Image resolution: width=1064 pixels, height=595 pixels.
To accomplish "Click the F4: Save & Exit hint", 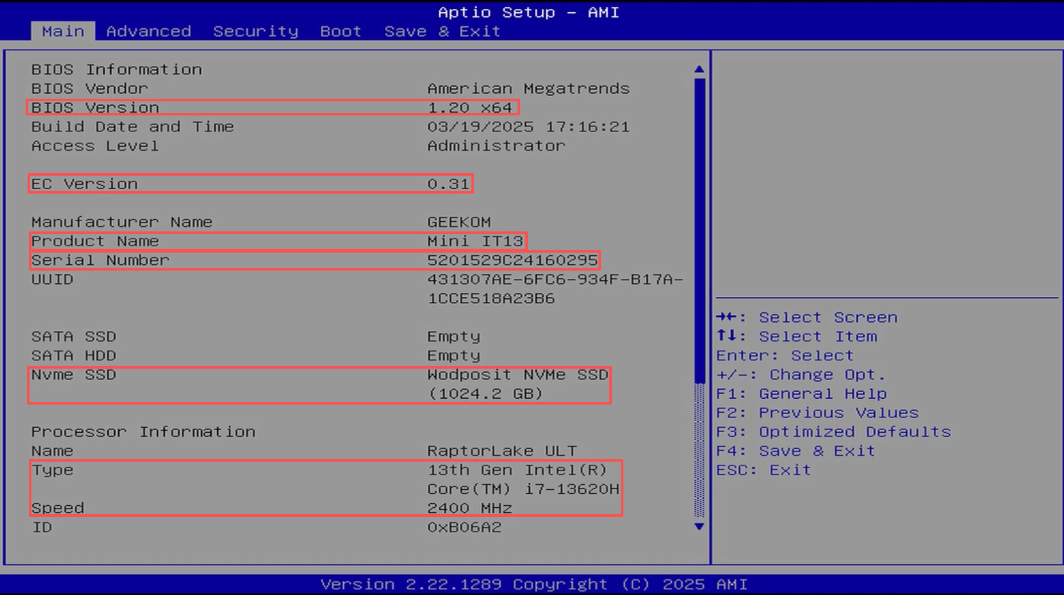I will [x=795, y=451].
